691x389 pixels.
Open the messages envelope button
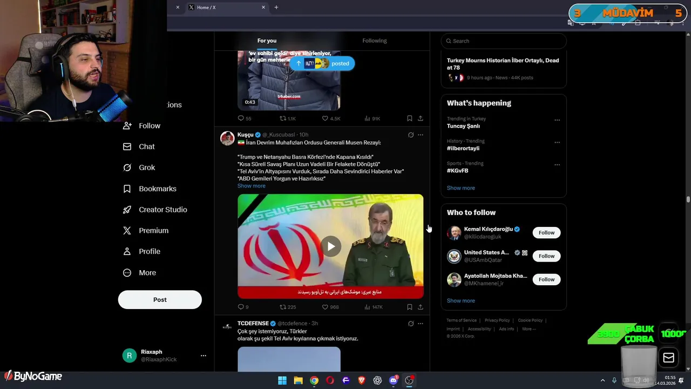668,358
